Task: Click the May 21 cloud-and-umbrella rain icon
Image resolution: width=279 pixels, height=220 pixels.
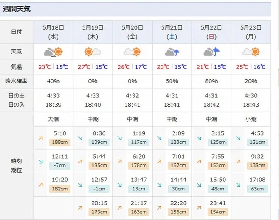Action: 172,52
